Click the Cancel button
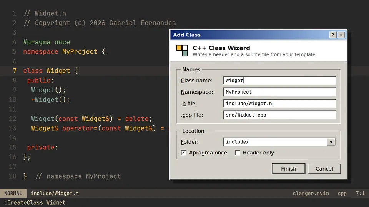Viewport: 369px width, 207px height. pos(324,169)
